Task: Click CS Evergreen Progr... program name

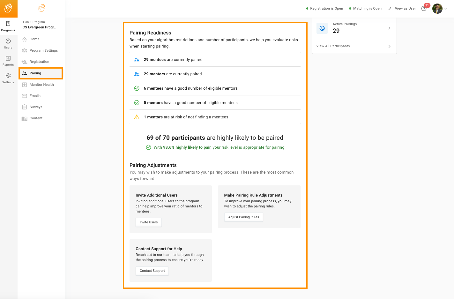Action: click(40, 27)
